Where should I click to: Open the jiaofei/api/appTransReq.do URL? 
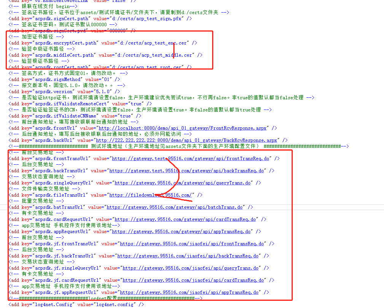click(189, 292)
